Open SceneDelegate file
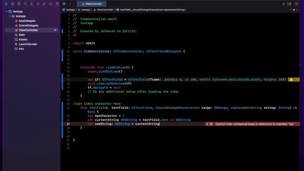The image size is (304, 171). (x=28, y=25)
